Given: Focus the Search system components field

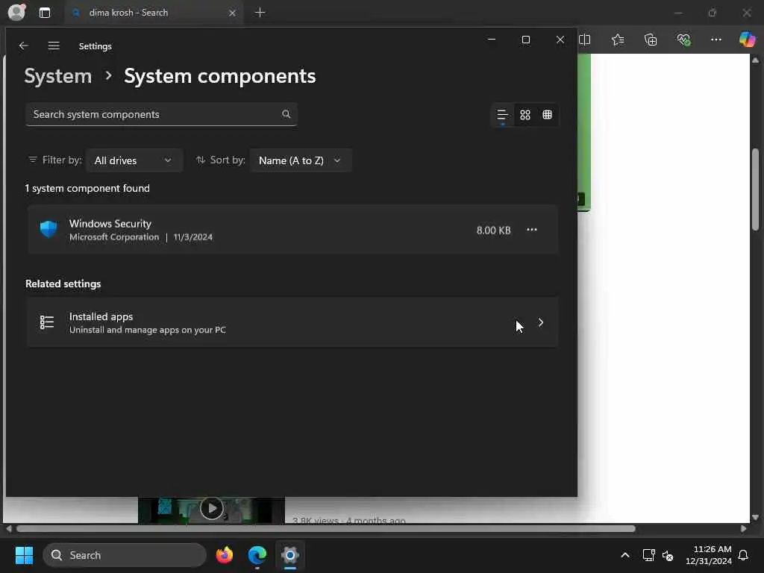Looking at the screenshot, I should (161, 114).
